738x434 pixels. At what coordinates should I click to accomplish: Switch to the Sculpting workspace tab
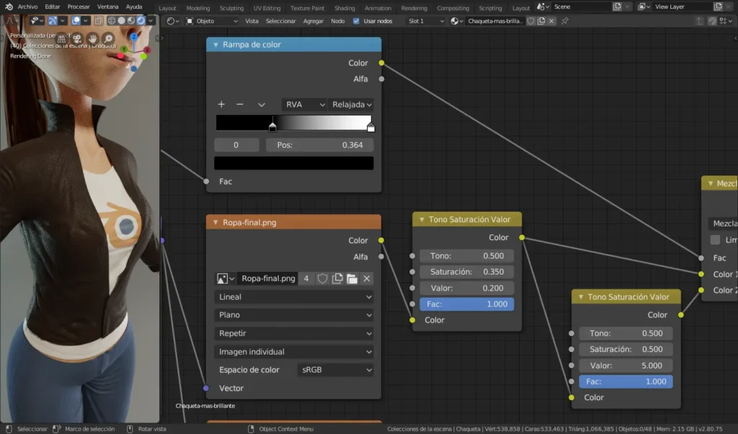[231, 8]
